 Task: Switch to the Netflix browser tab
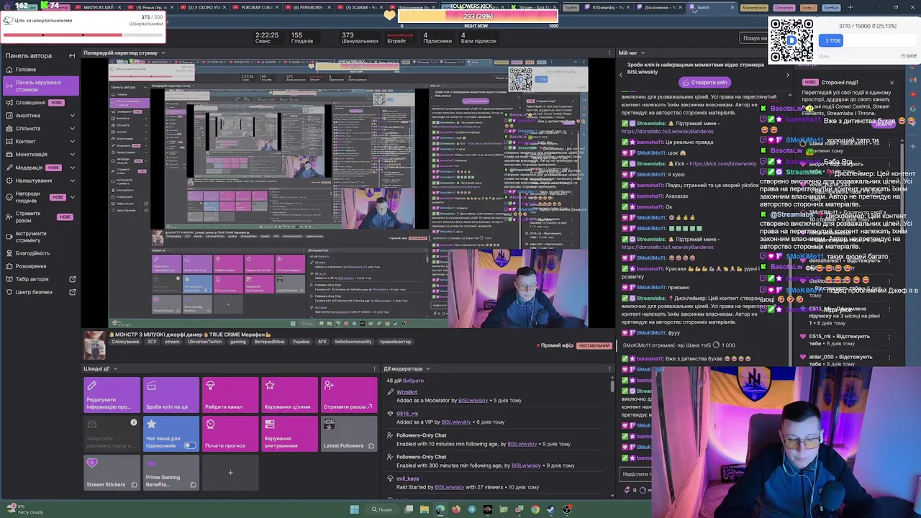(831, 7)
